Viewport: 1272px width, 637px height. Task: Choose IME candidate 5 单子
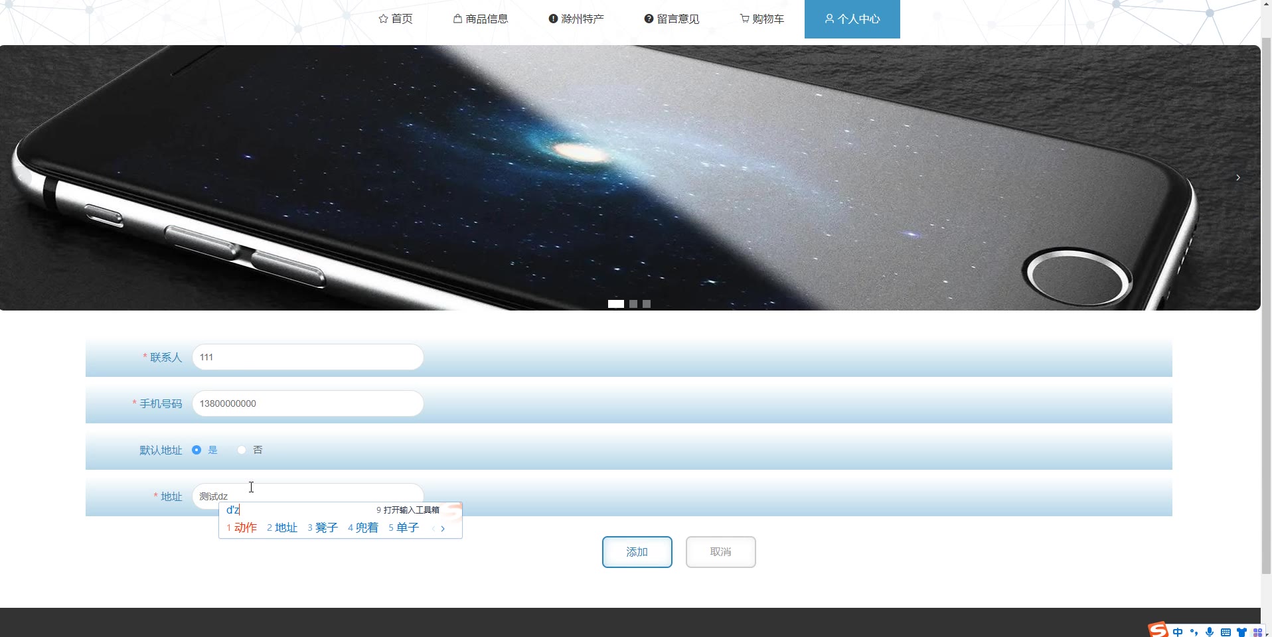(404, 528)
